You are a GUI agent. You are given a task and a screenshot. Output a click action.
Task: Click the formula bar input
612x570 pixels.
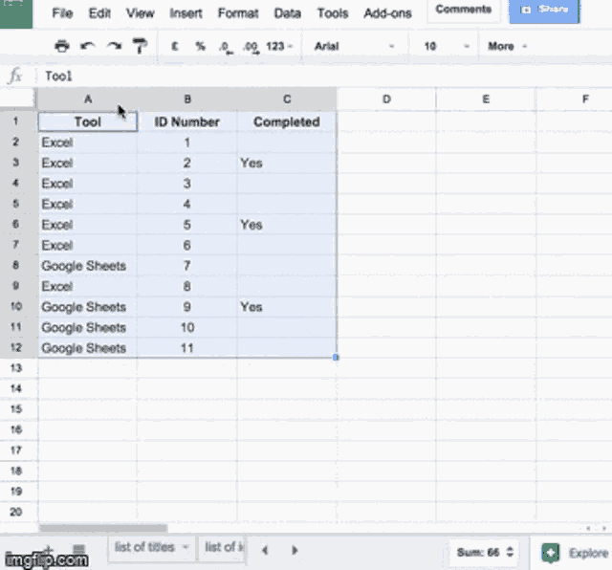coord(324,76)
